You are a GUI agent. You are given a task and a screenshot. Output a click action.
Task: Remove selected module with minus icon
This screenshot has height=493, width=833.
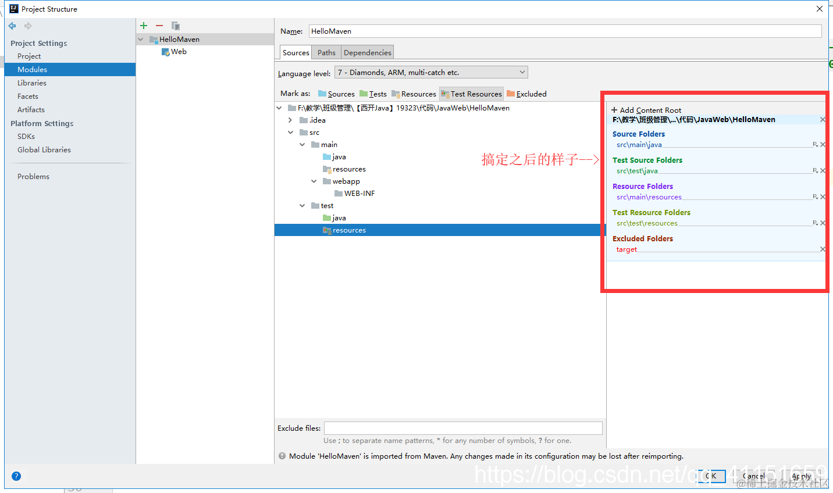[x=159, y=26]
